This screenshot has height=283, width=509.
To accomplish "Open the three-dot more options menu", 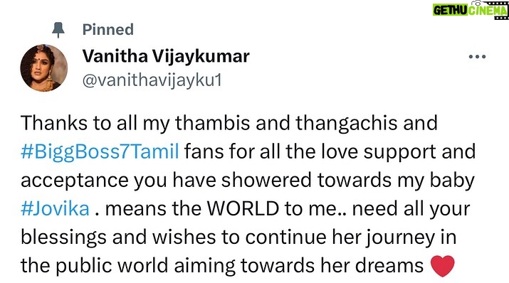I will (x=477, y=57).
